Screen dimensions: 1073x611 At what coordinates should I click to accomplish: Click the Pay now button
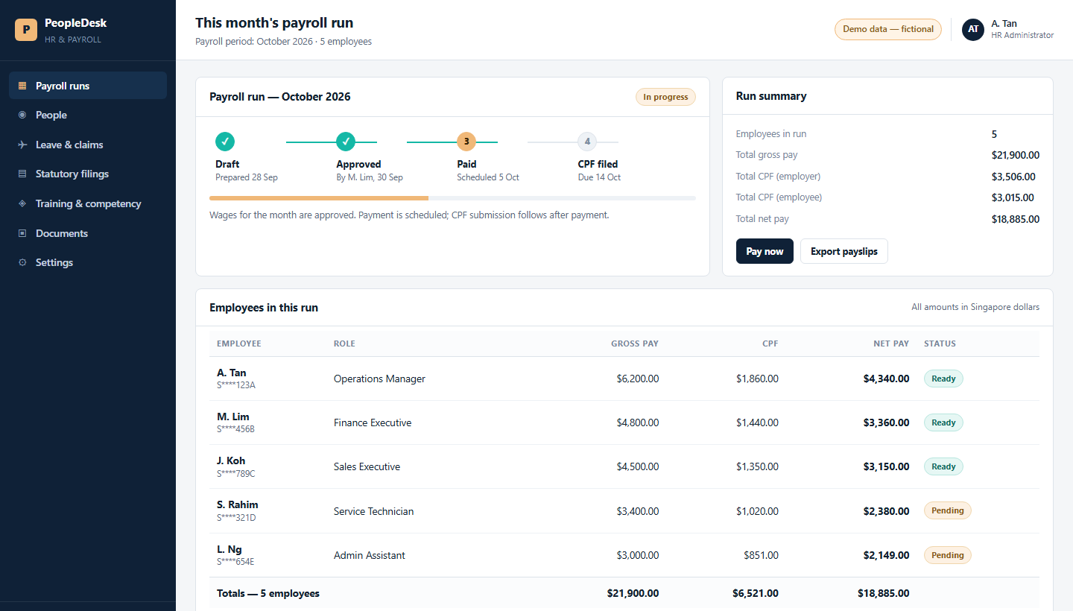[765, 251]
